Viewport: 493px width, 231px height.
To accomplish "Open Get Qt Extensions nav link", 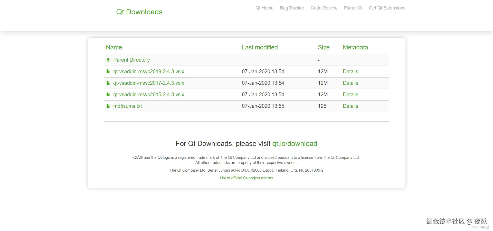I will [387, 8].
